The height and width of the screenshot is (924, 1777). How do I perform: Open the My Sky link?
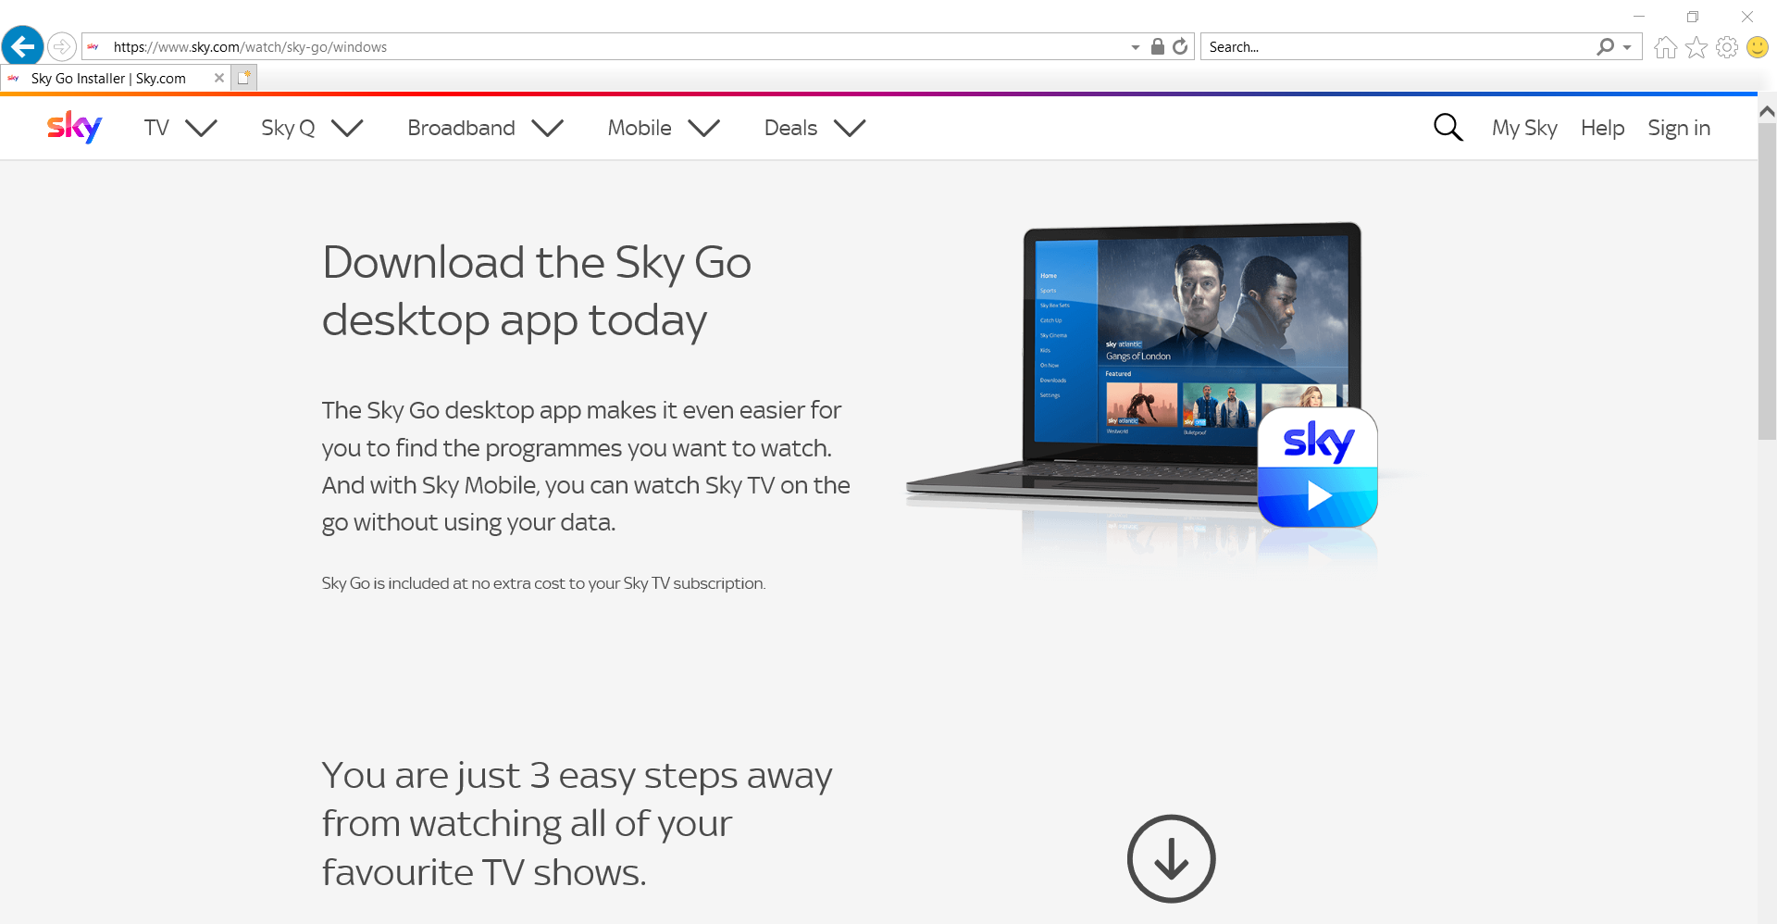coord(1524,128)
